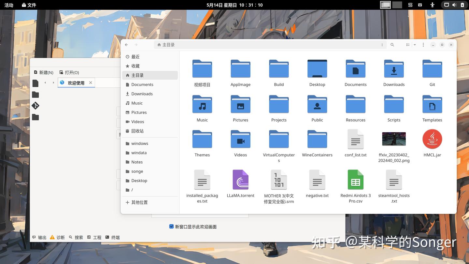The image size is (469, 264).
Task: Open the 终端 panel via its terminal icon
Action: (108, 237)
